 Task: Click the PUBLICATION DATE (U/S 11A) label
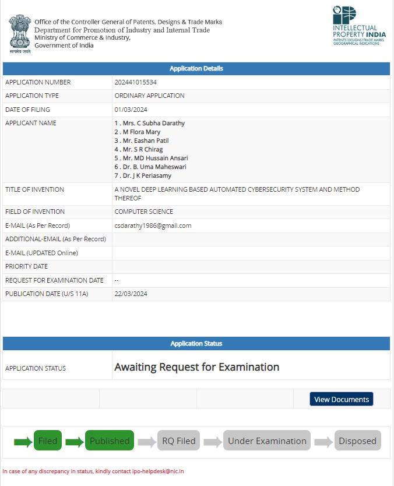coord(47,294)
